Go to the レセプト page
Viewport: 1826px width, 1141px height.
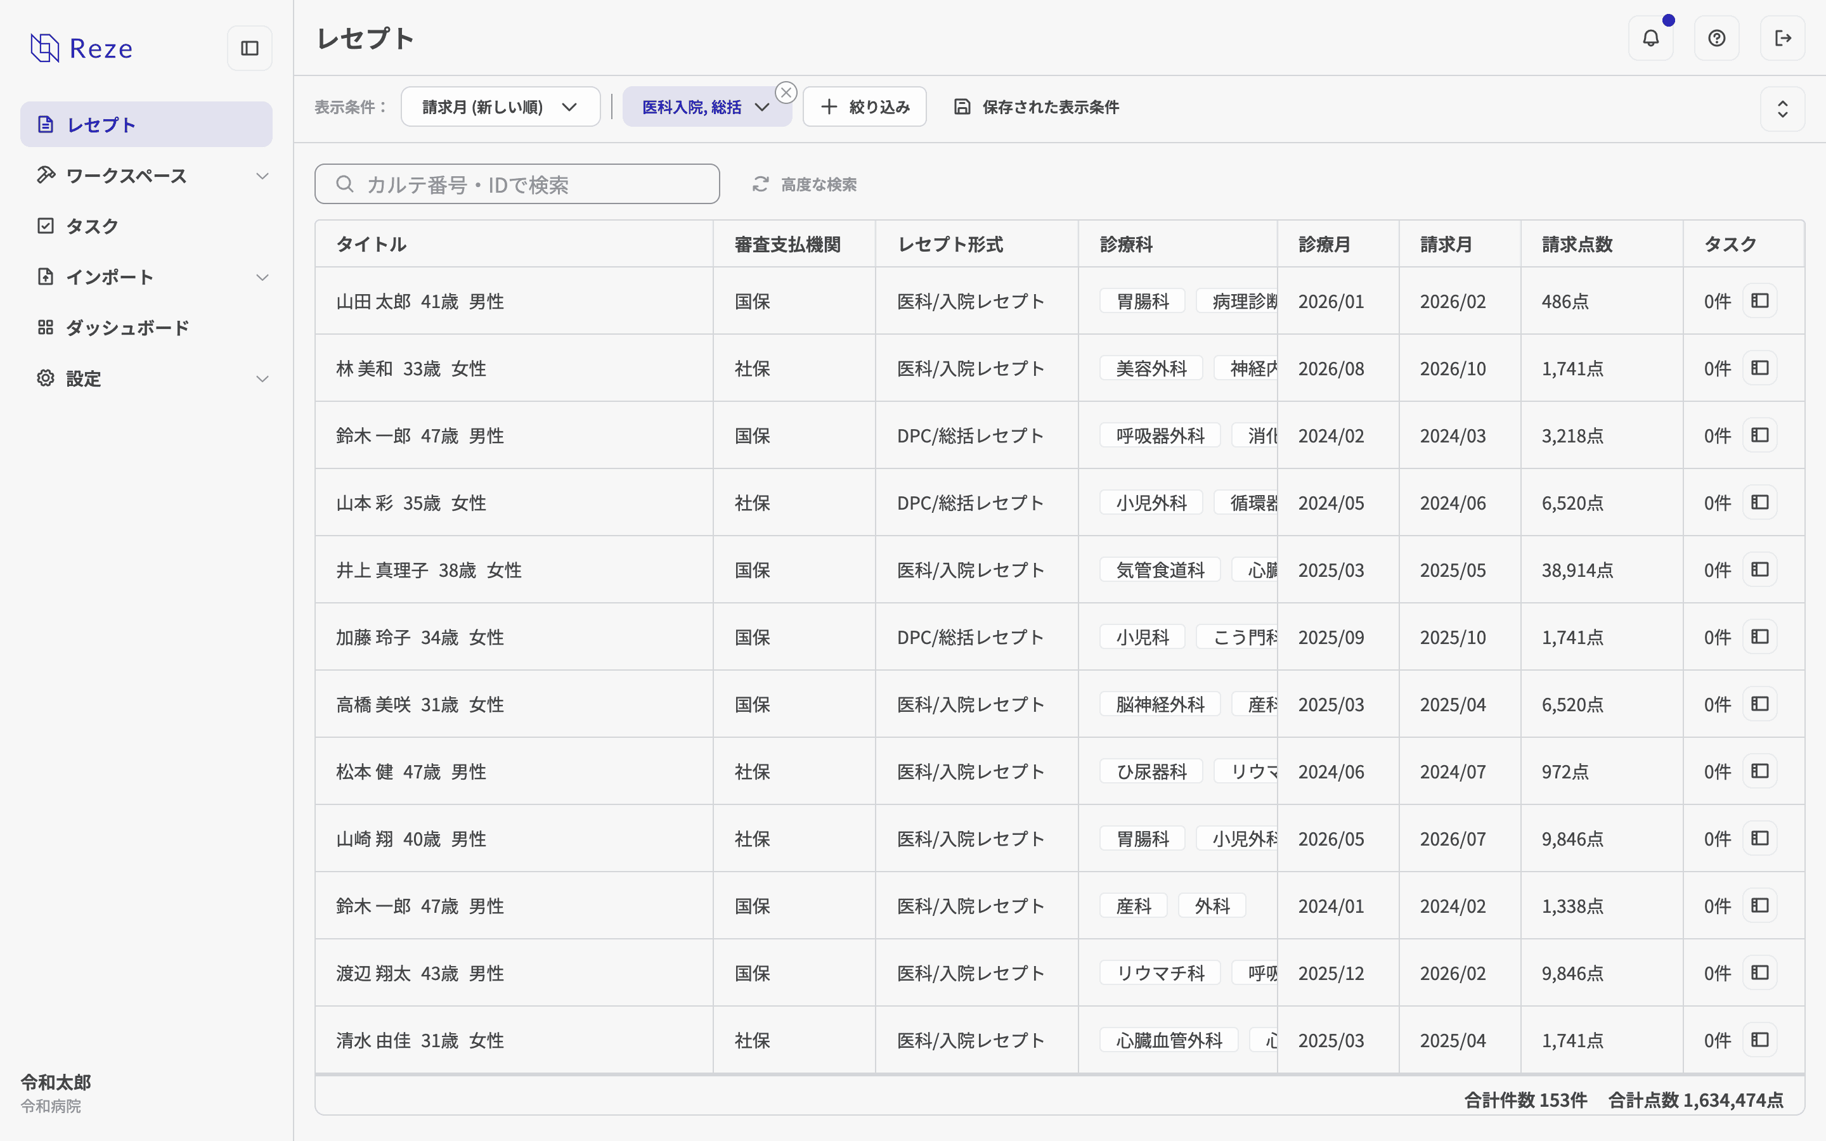[x=146, y=124]
